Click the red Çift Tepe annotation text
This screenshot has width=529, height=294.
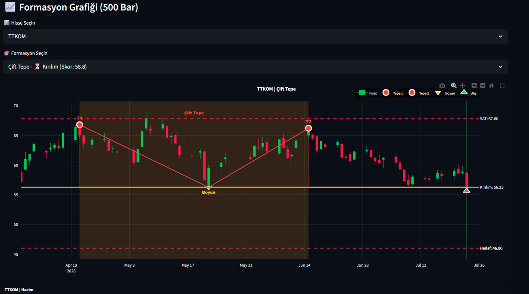194,113
